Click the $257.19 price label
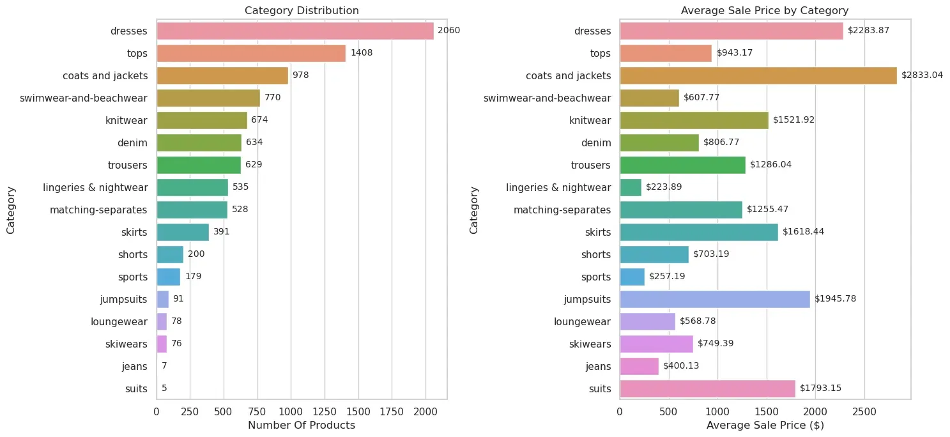This screenshot has height=437, width=950. point(668,277)
